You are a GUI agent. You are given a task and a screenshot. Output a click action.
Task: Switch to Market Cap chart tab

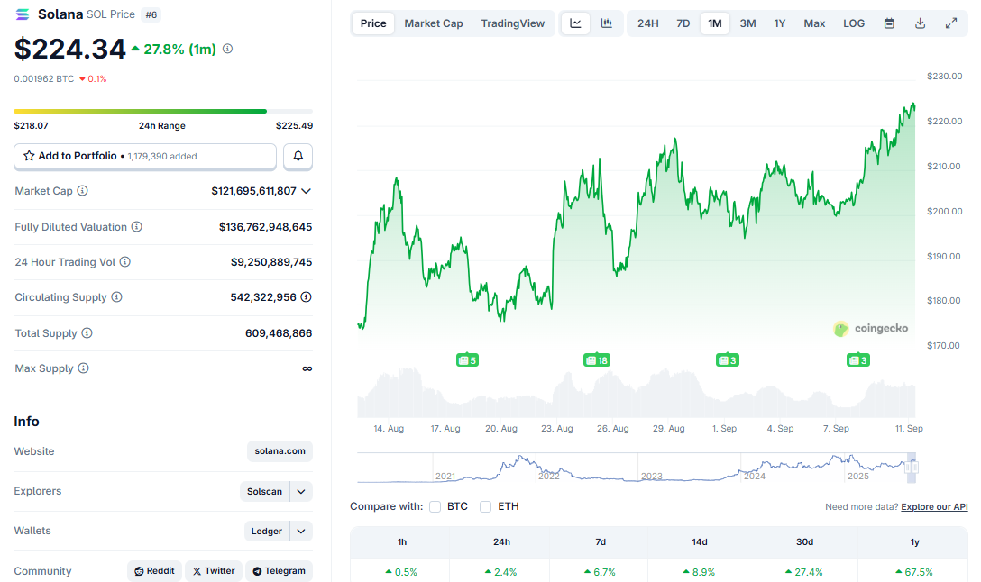434,23
